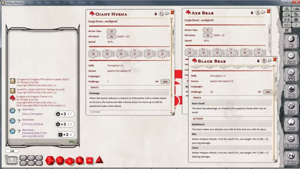300x169 pixels.
Task: Open the PCs sidebar panel
Action: point(291,41)
